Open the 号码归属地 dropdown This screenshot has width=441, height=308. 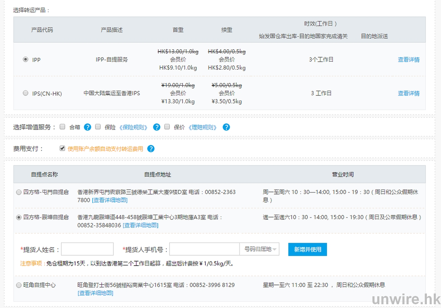259,249
